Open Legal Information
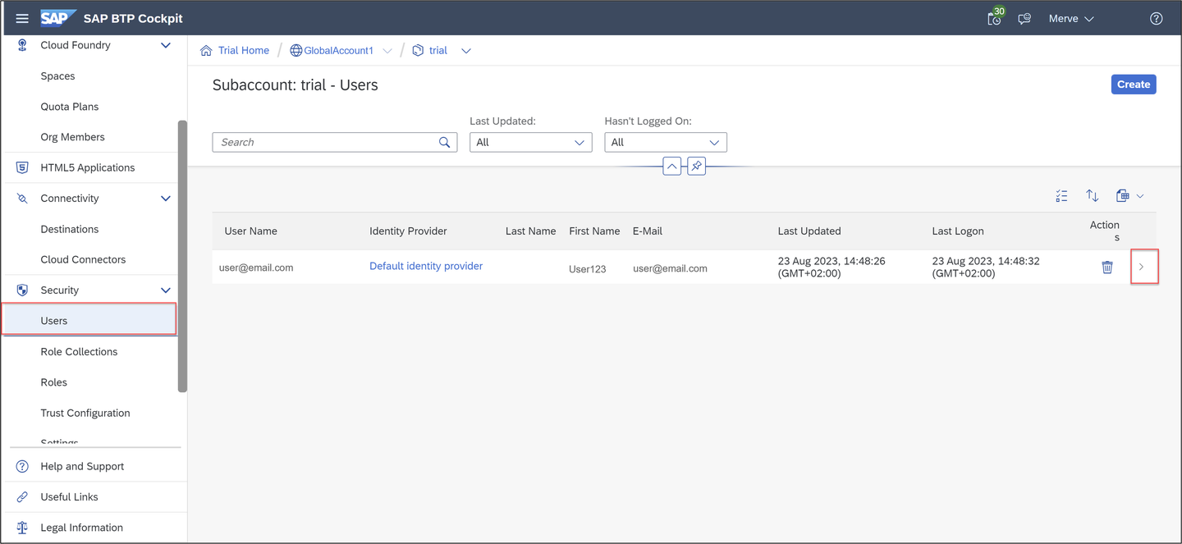 [x=81, y=528]
